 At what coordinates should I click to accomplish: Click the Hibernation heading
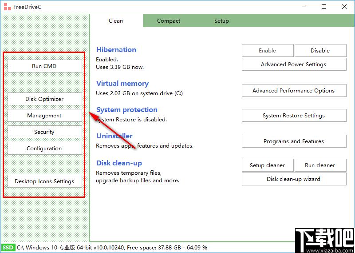(x=116, y=50)
